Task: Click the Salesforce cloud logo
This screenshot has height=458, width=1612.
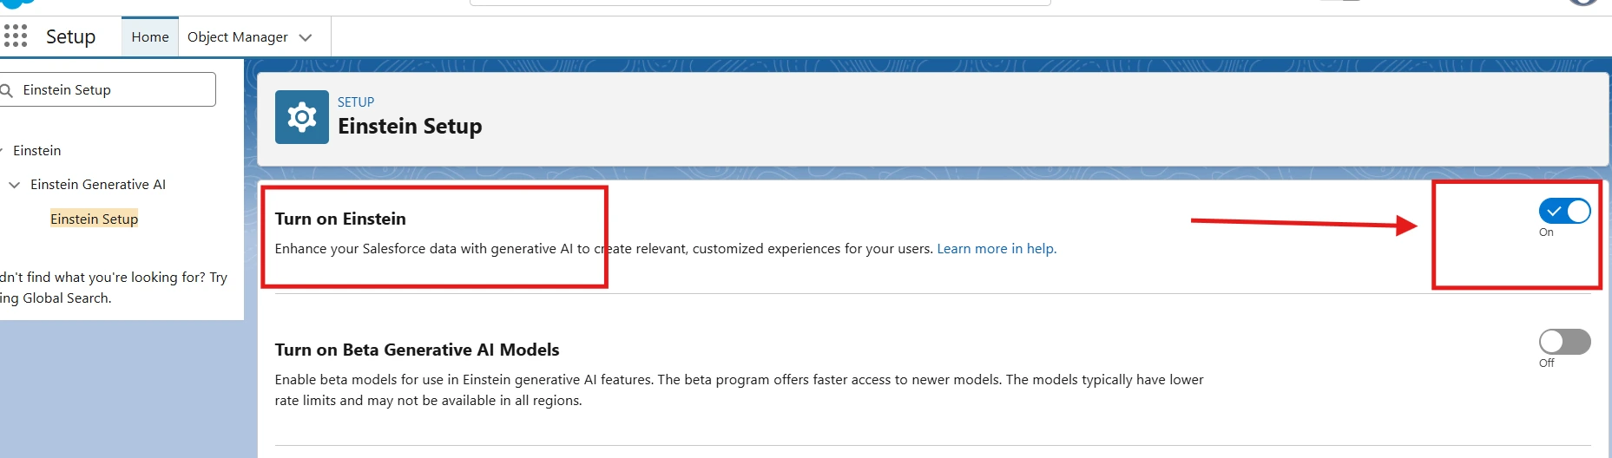Action: (17, 3)
